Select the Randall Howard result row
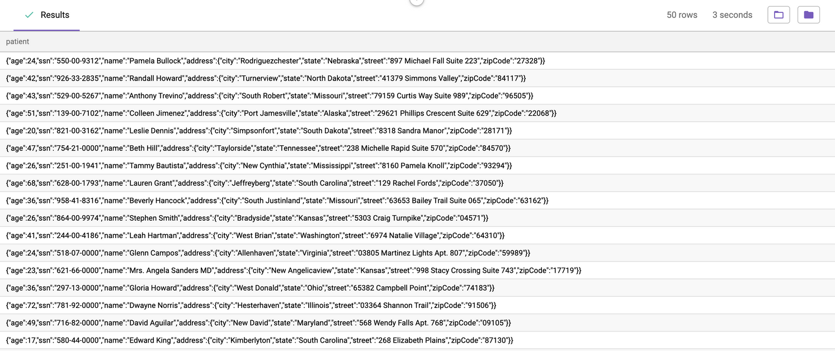 266,78
